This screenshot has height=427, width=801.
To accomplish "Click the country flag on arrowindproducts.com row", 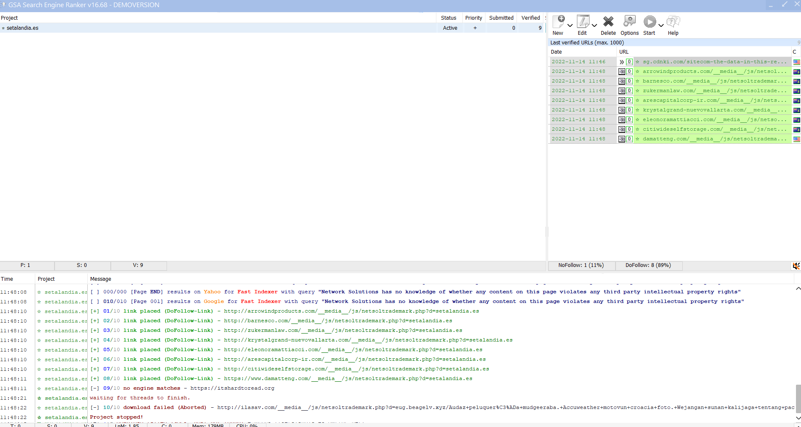I will click(x=796, y=72).
